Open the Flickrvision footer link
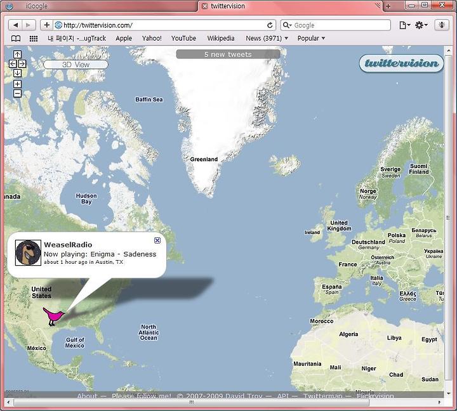Image resolution: width=457 pixels, height=411 pixels. (375, 396)
